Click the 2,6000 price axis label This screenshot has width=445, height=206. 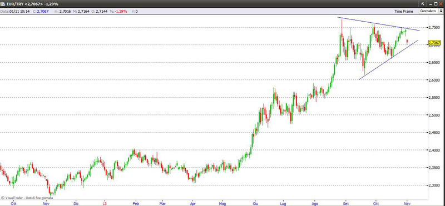coord(434,80)
